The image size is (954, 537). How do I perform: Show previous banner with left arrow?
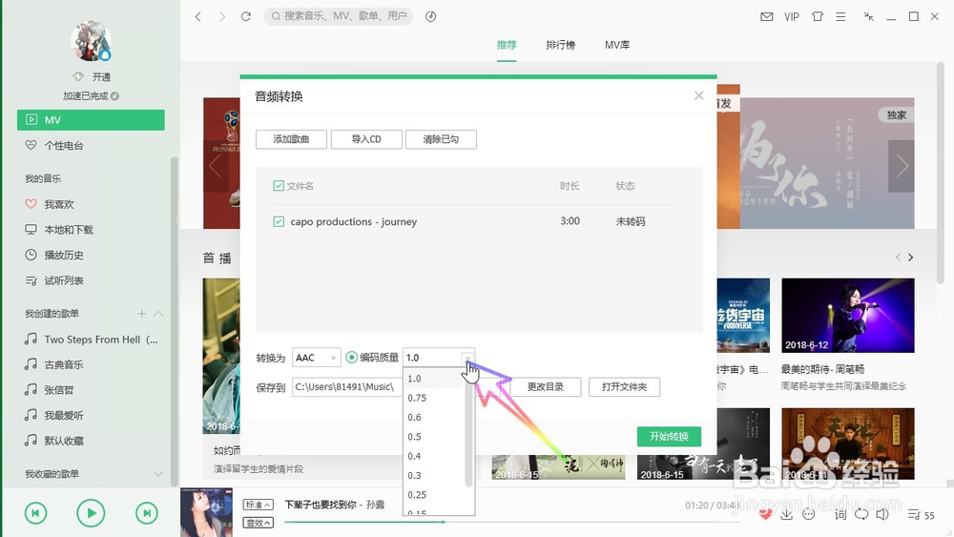click(x=215, y=166)
